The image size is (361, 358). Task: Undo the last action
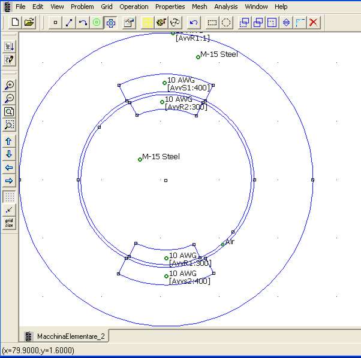pos(193,23)
